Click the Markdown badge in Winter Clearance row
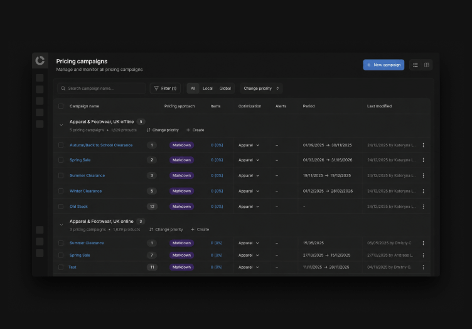 (x=181, y=191)
